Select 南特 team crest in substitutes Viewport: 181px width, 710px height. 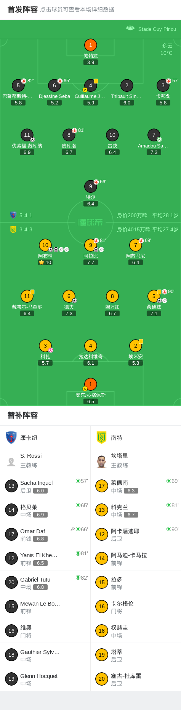pyautogui.click(x=101, y=438)
